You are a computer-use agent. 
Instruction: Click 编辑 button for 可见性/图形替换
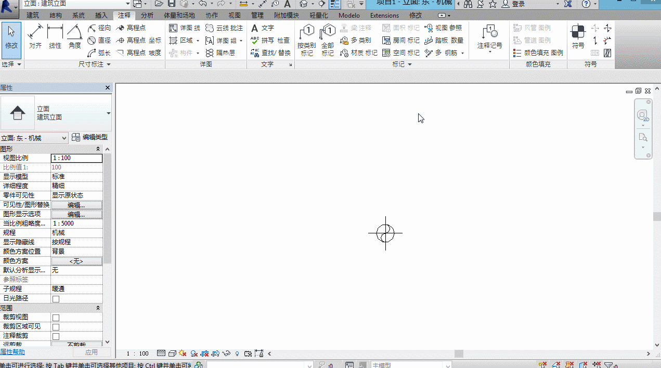point(76,205)
